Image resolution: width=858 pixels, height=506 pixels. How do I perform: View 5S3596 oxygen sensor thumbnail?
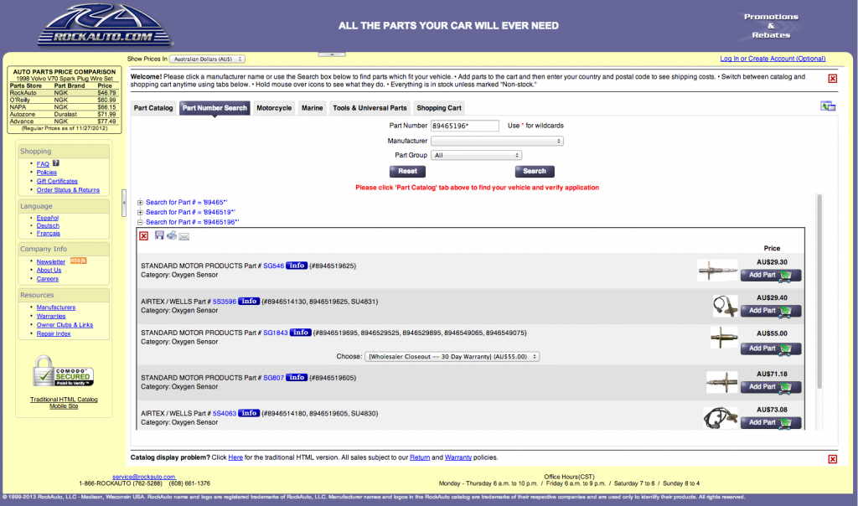coord(725,306)
